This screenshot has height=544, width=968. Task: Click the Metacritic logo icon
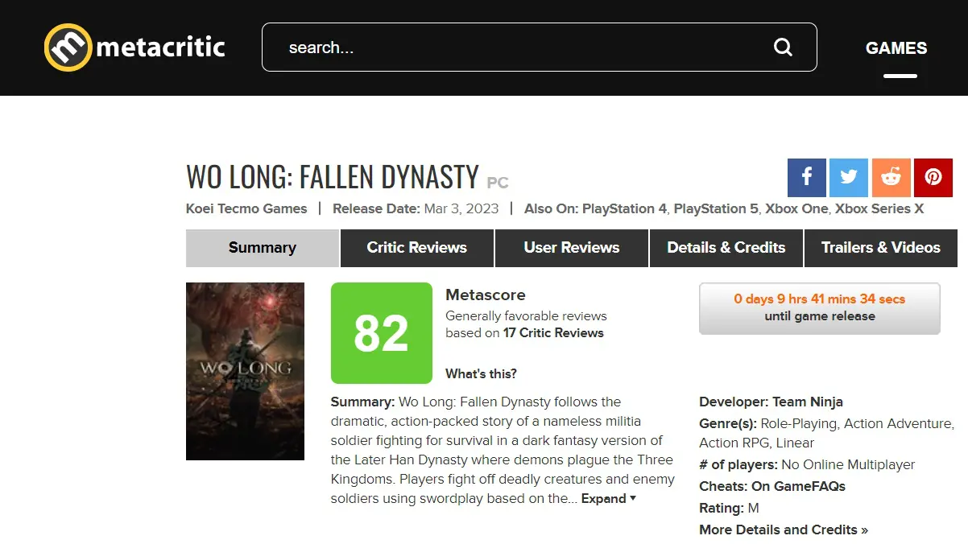68,47
